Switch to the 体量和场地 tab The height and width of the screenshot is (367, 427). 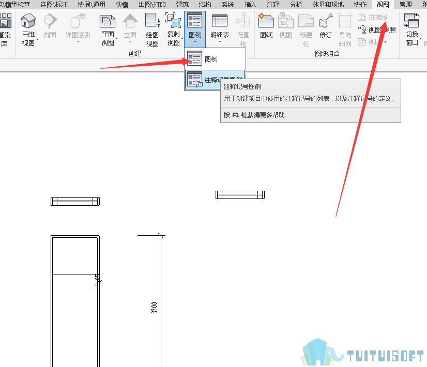tap(328, 4)
